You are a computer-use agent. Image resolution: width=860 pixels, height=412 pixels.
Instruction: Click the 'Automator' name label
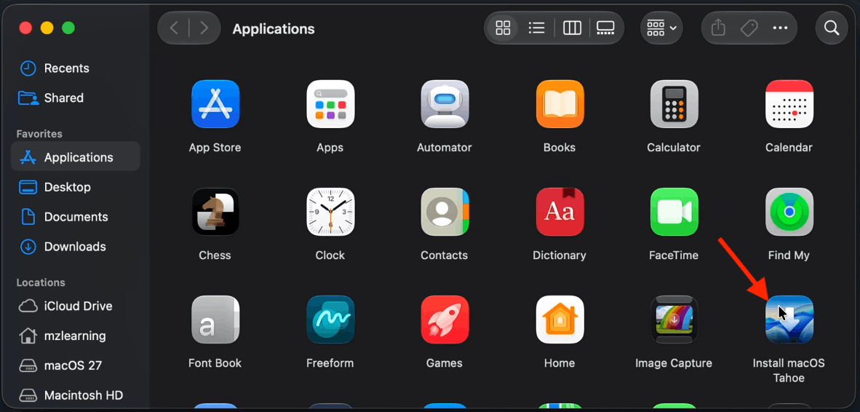[x=445, y=148]
